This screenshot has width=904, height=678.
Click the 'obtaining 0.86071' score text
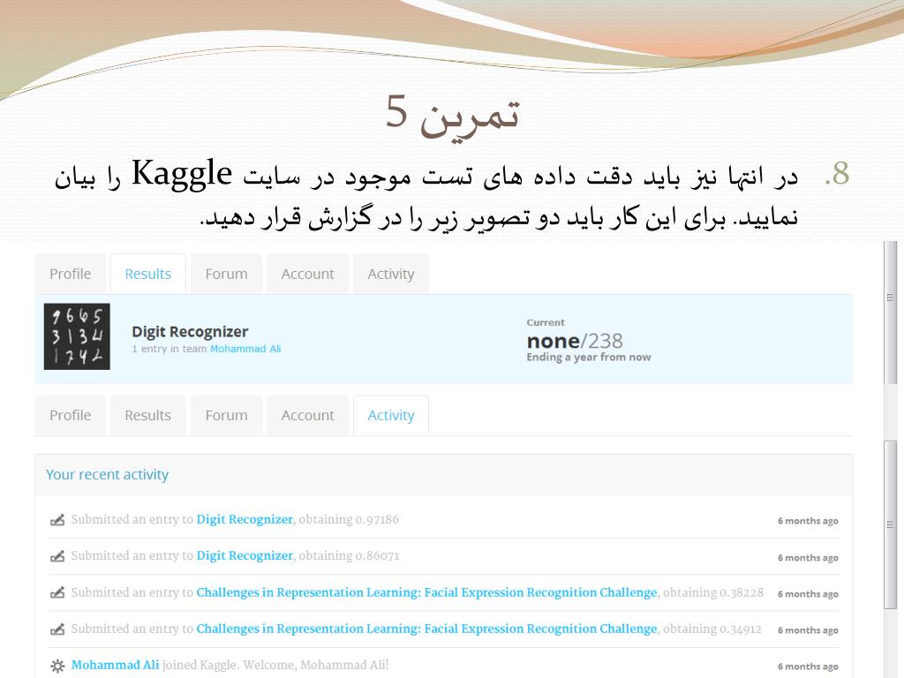pyautogui.click(x=349, y=556)
